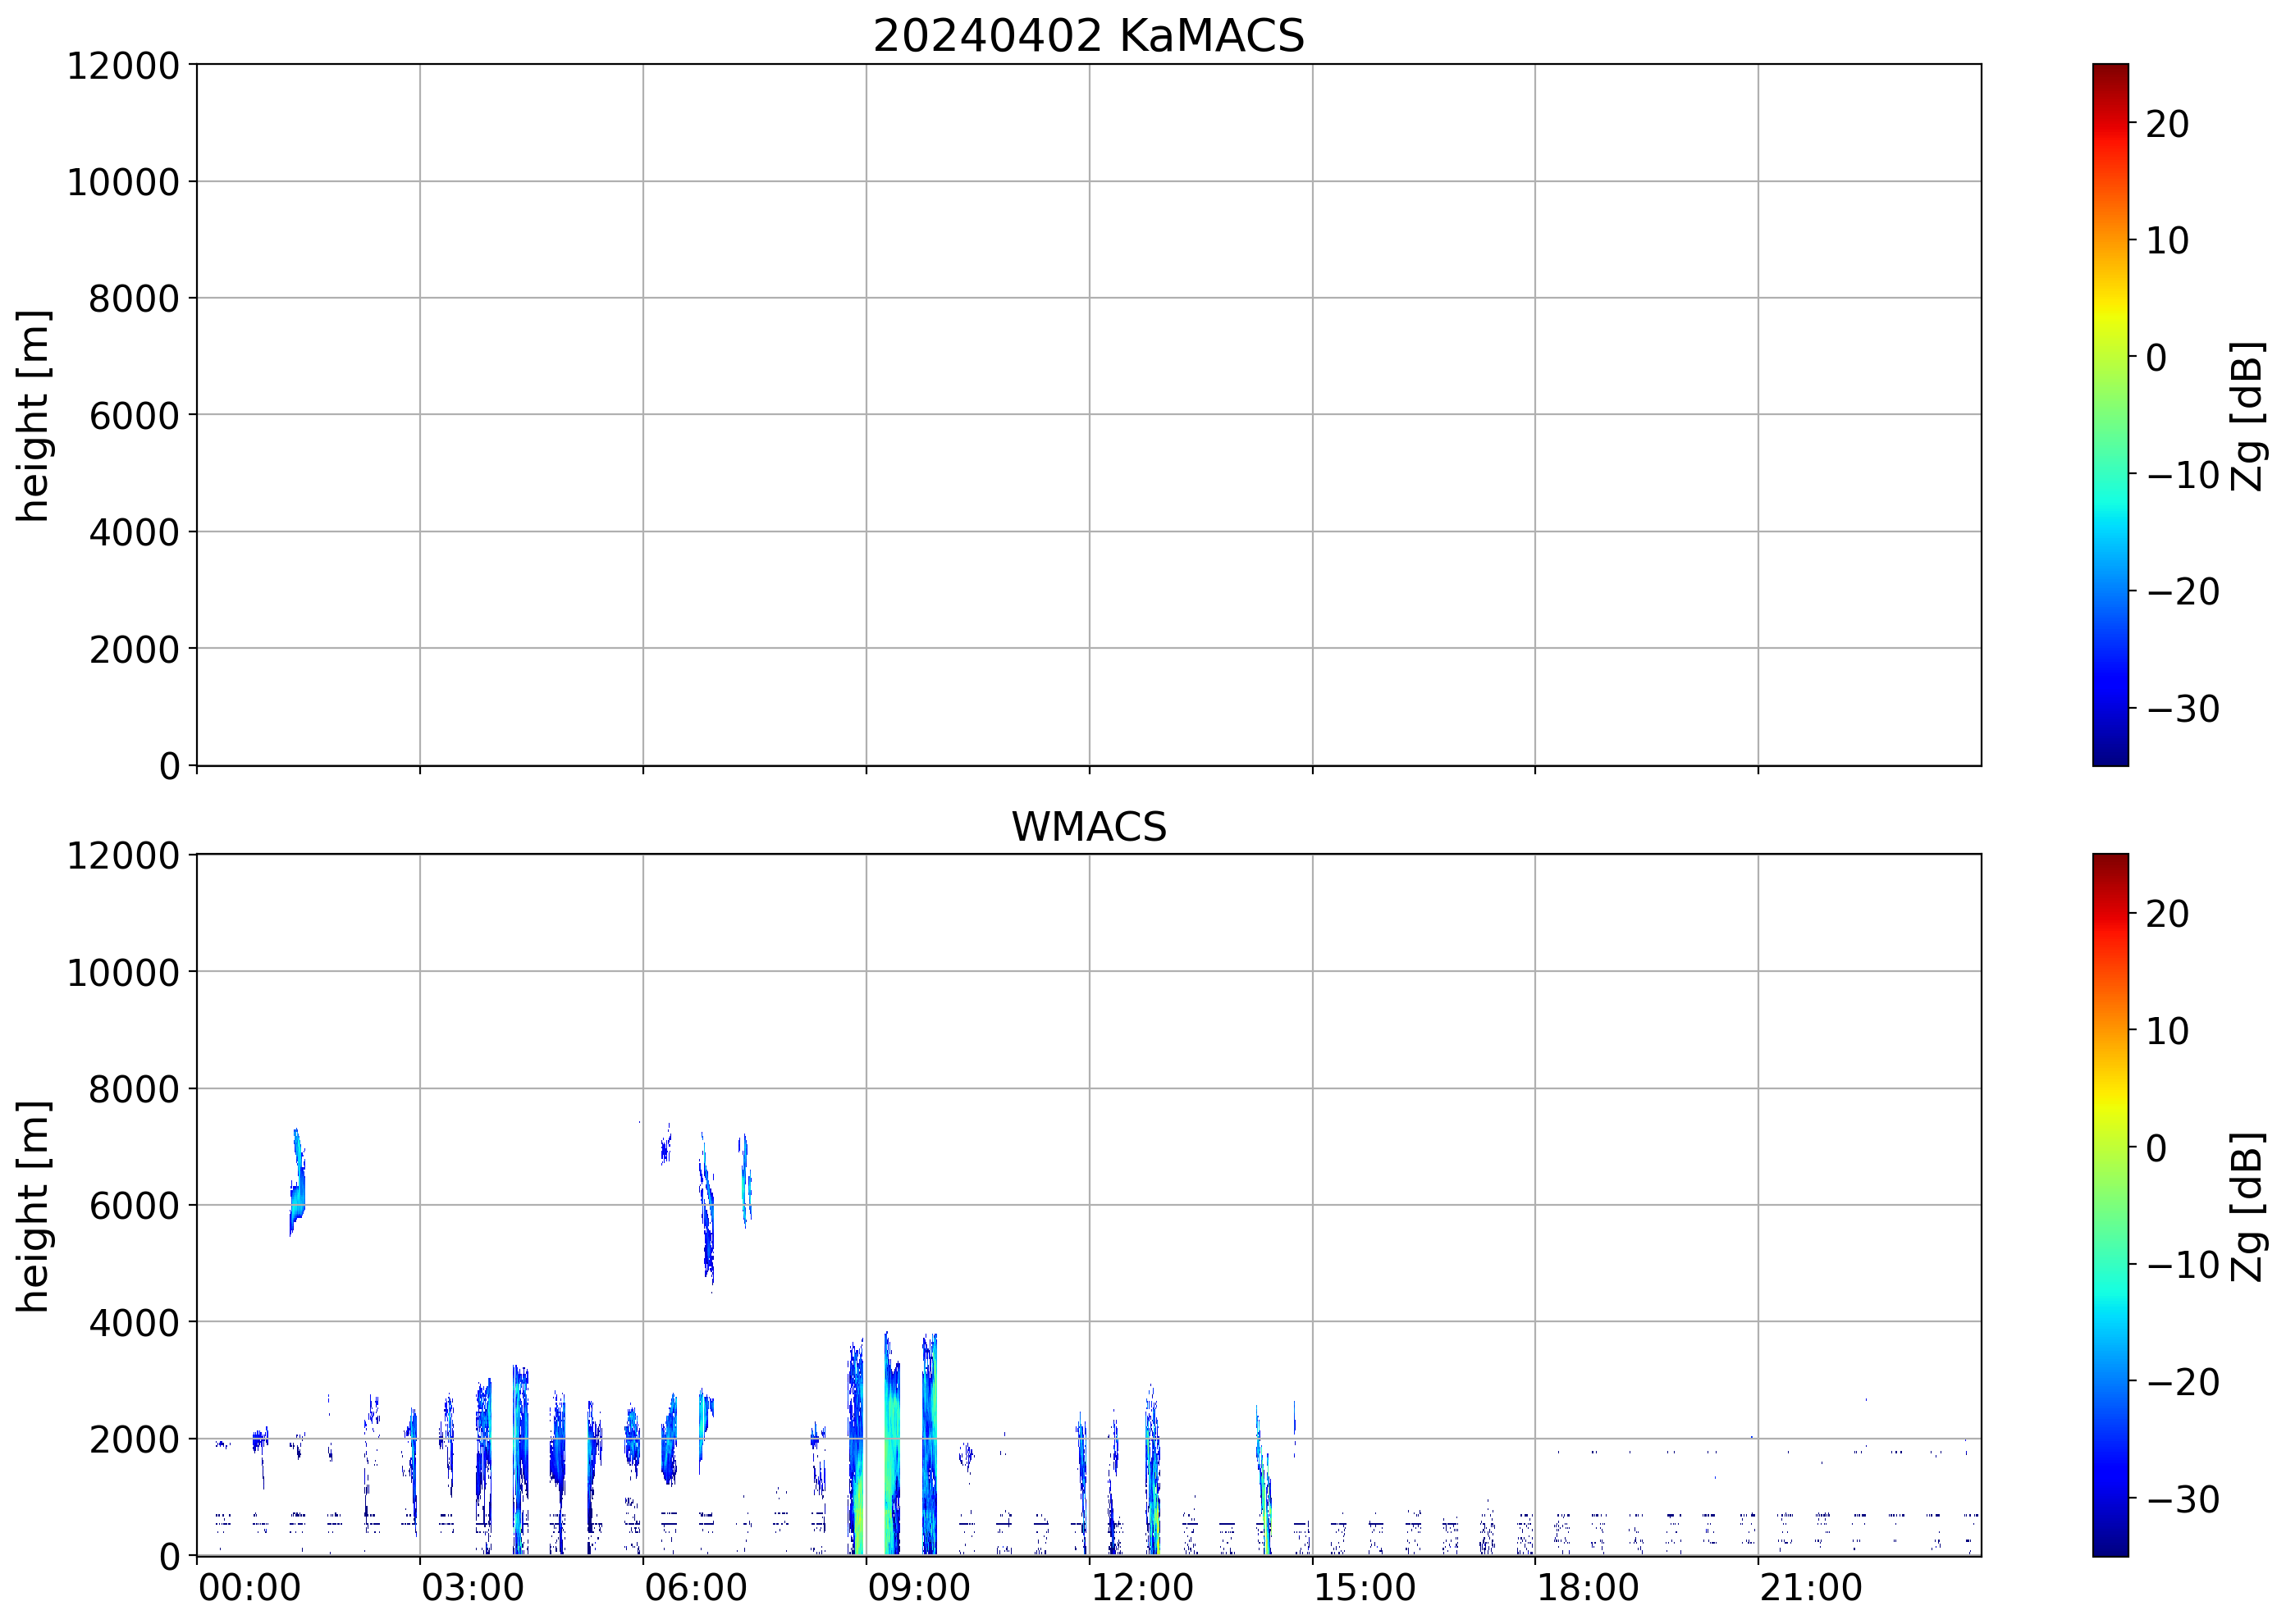Screen dimensions: 2286x1624
Task: Click the 00:00 time axis label
Action: point(249,1587)
